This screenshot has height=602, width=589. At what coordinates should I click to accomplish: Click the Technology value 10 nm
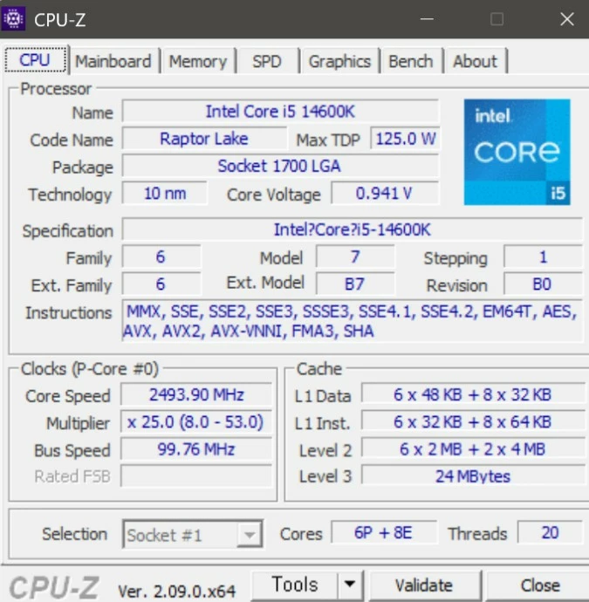pyautogui.click(x=165, y=193)
